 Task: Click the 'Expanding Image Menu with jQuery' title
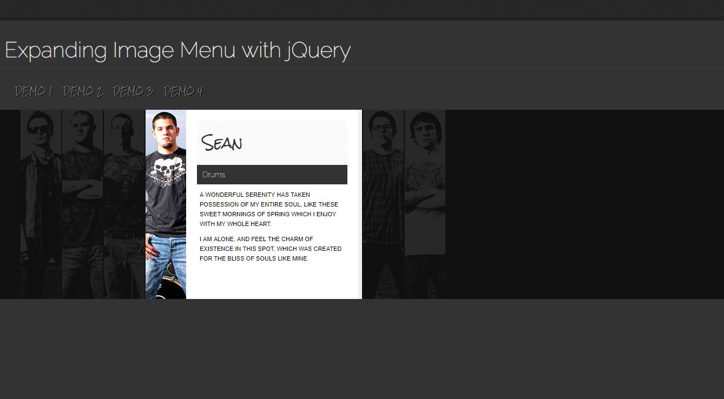pyautogui.click(x=178, y=50)
